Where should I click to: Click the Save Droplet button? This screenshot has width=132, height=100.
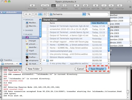point(97,69)
